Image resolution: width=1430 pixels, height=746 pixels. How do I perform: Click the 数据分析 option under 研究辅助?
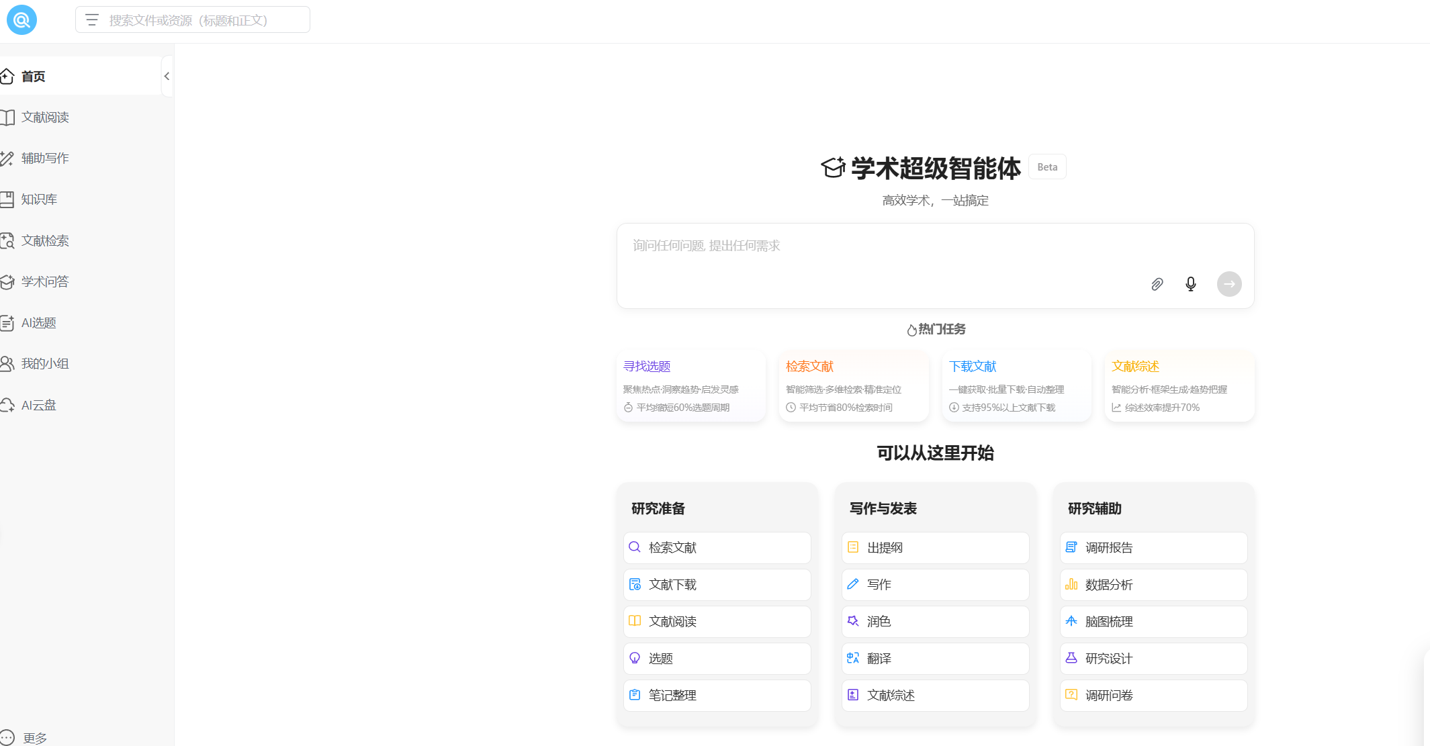(x=1153, y=585)
